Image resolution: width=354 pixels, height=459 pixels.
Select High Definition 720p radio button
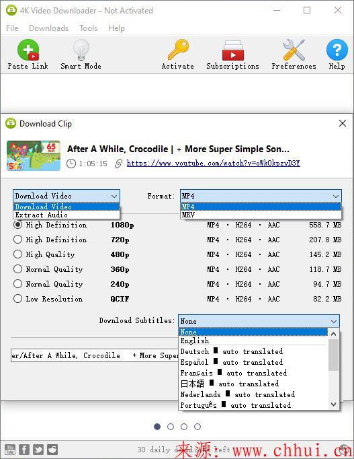[18, 240]
